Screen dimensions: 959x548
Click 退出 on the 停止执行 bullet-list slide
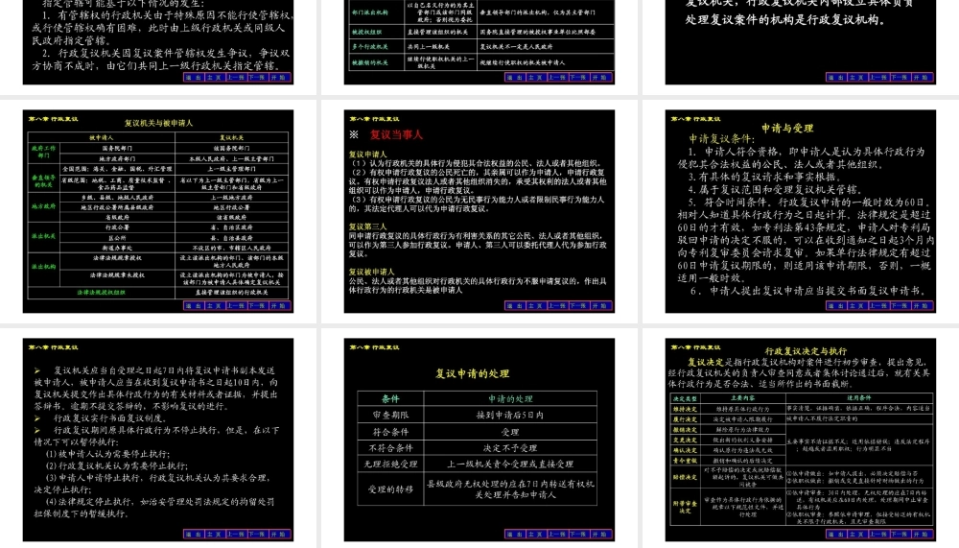pos(194,534)
